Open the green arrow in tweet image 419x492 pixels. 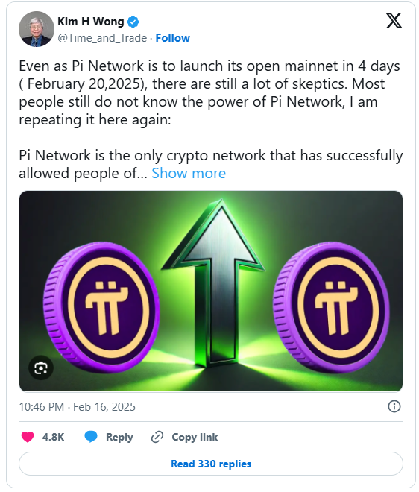213,283
